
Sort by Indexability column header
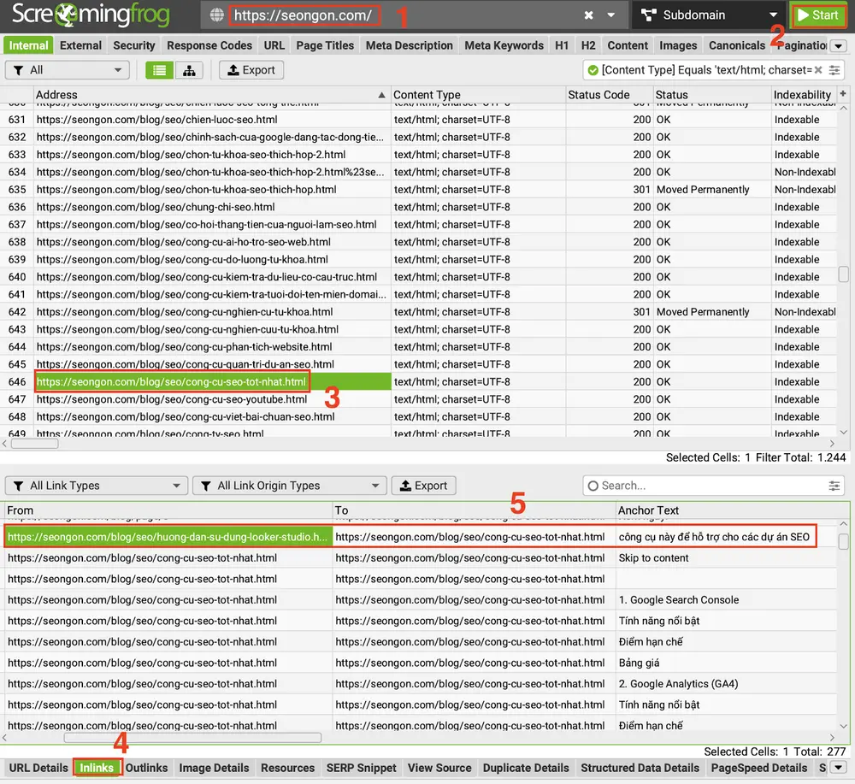coord(802,94)
